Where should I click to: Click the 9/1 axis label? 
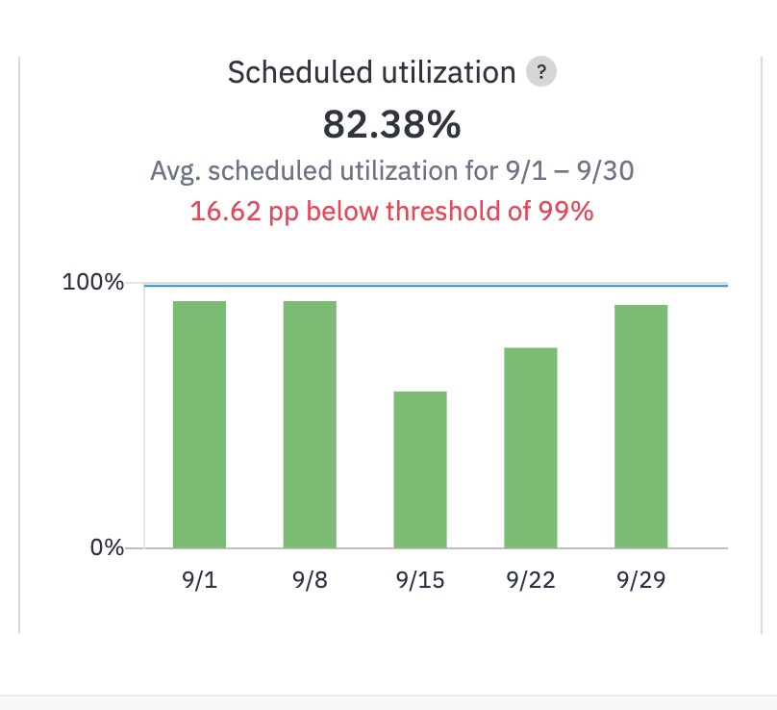199,579
